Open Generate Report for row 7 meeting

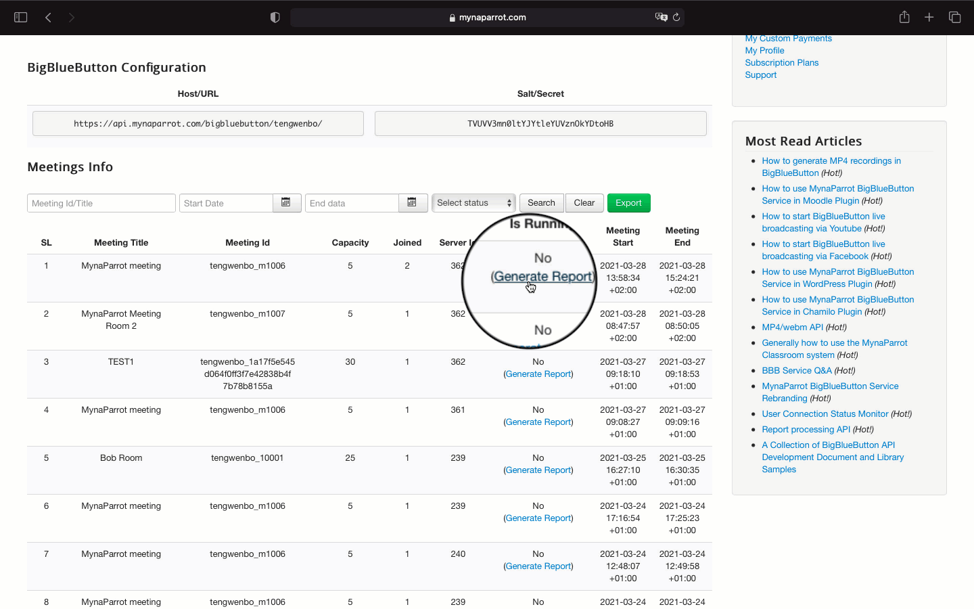click(538, 566)
